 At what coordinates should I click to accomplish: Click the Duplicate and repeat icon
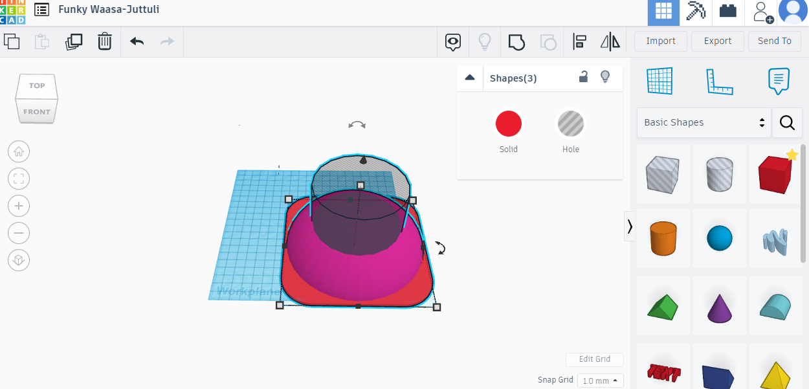click(74, 42)
